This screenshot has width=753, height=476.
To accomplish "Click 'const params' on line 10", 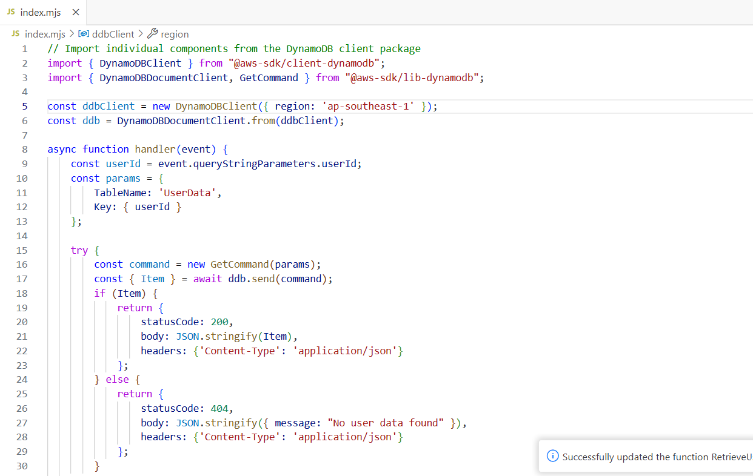I will point(105,178).
